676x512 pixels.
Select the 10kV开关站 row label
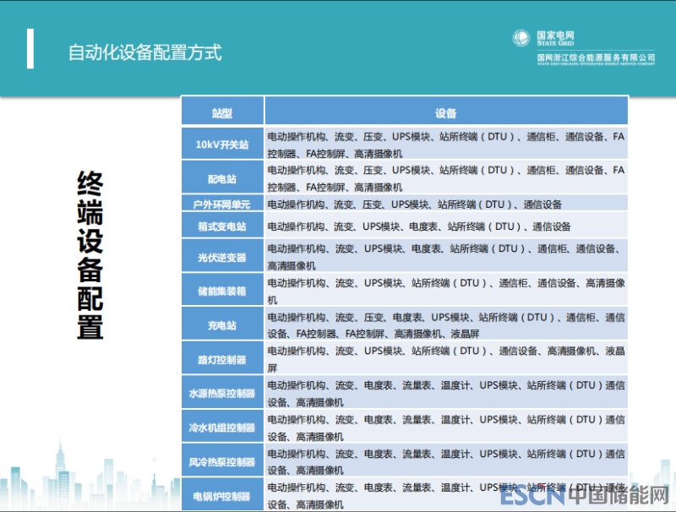tap(222, 144)
